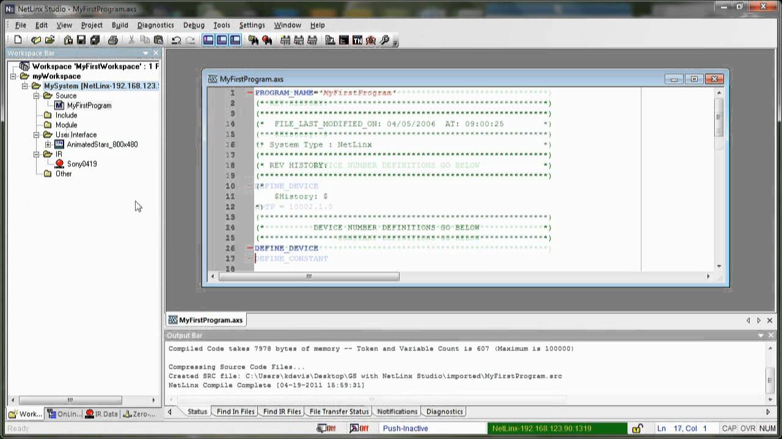Click the second Off indicator in status bar
Viewport: 782px width, 439px height.
pyautogui.click(x=359, y=428)
